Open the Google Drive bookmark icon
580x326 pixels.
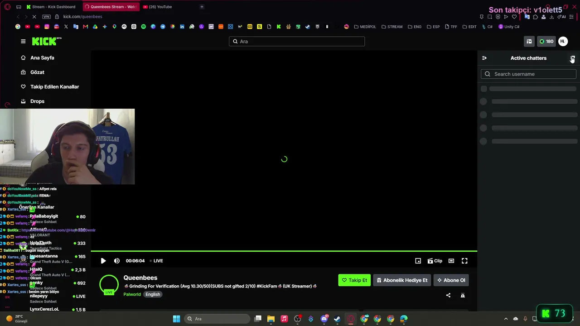(95, 27)
